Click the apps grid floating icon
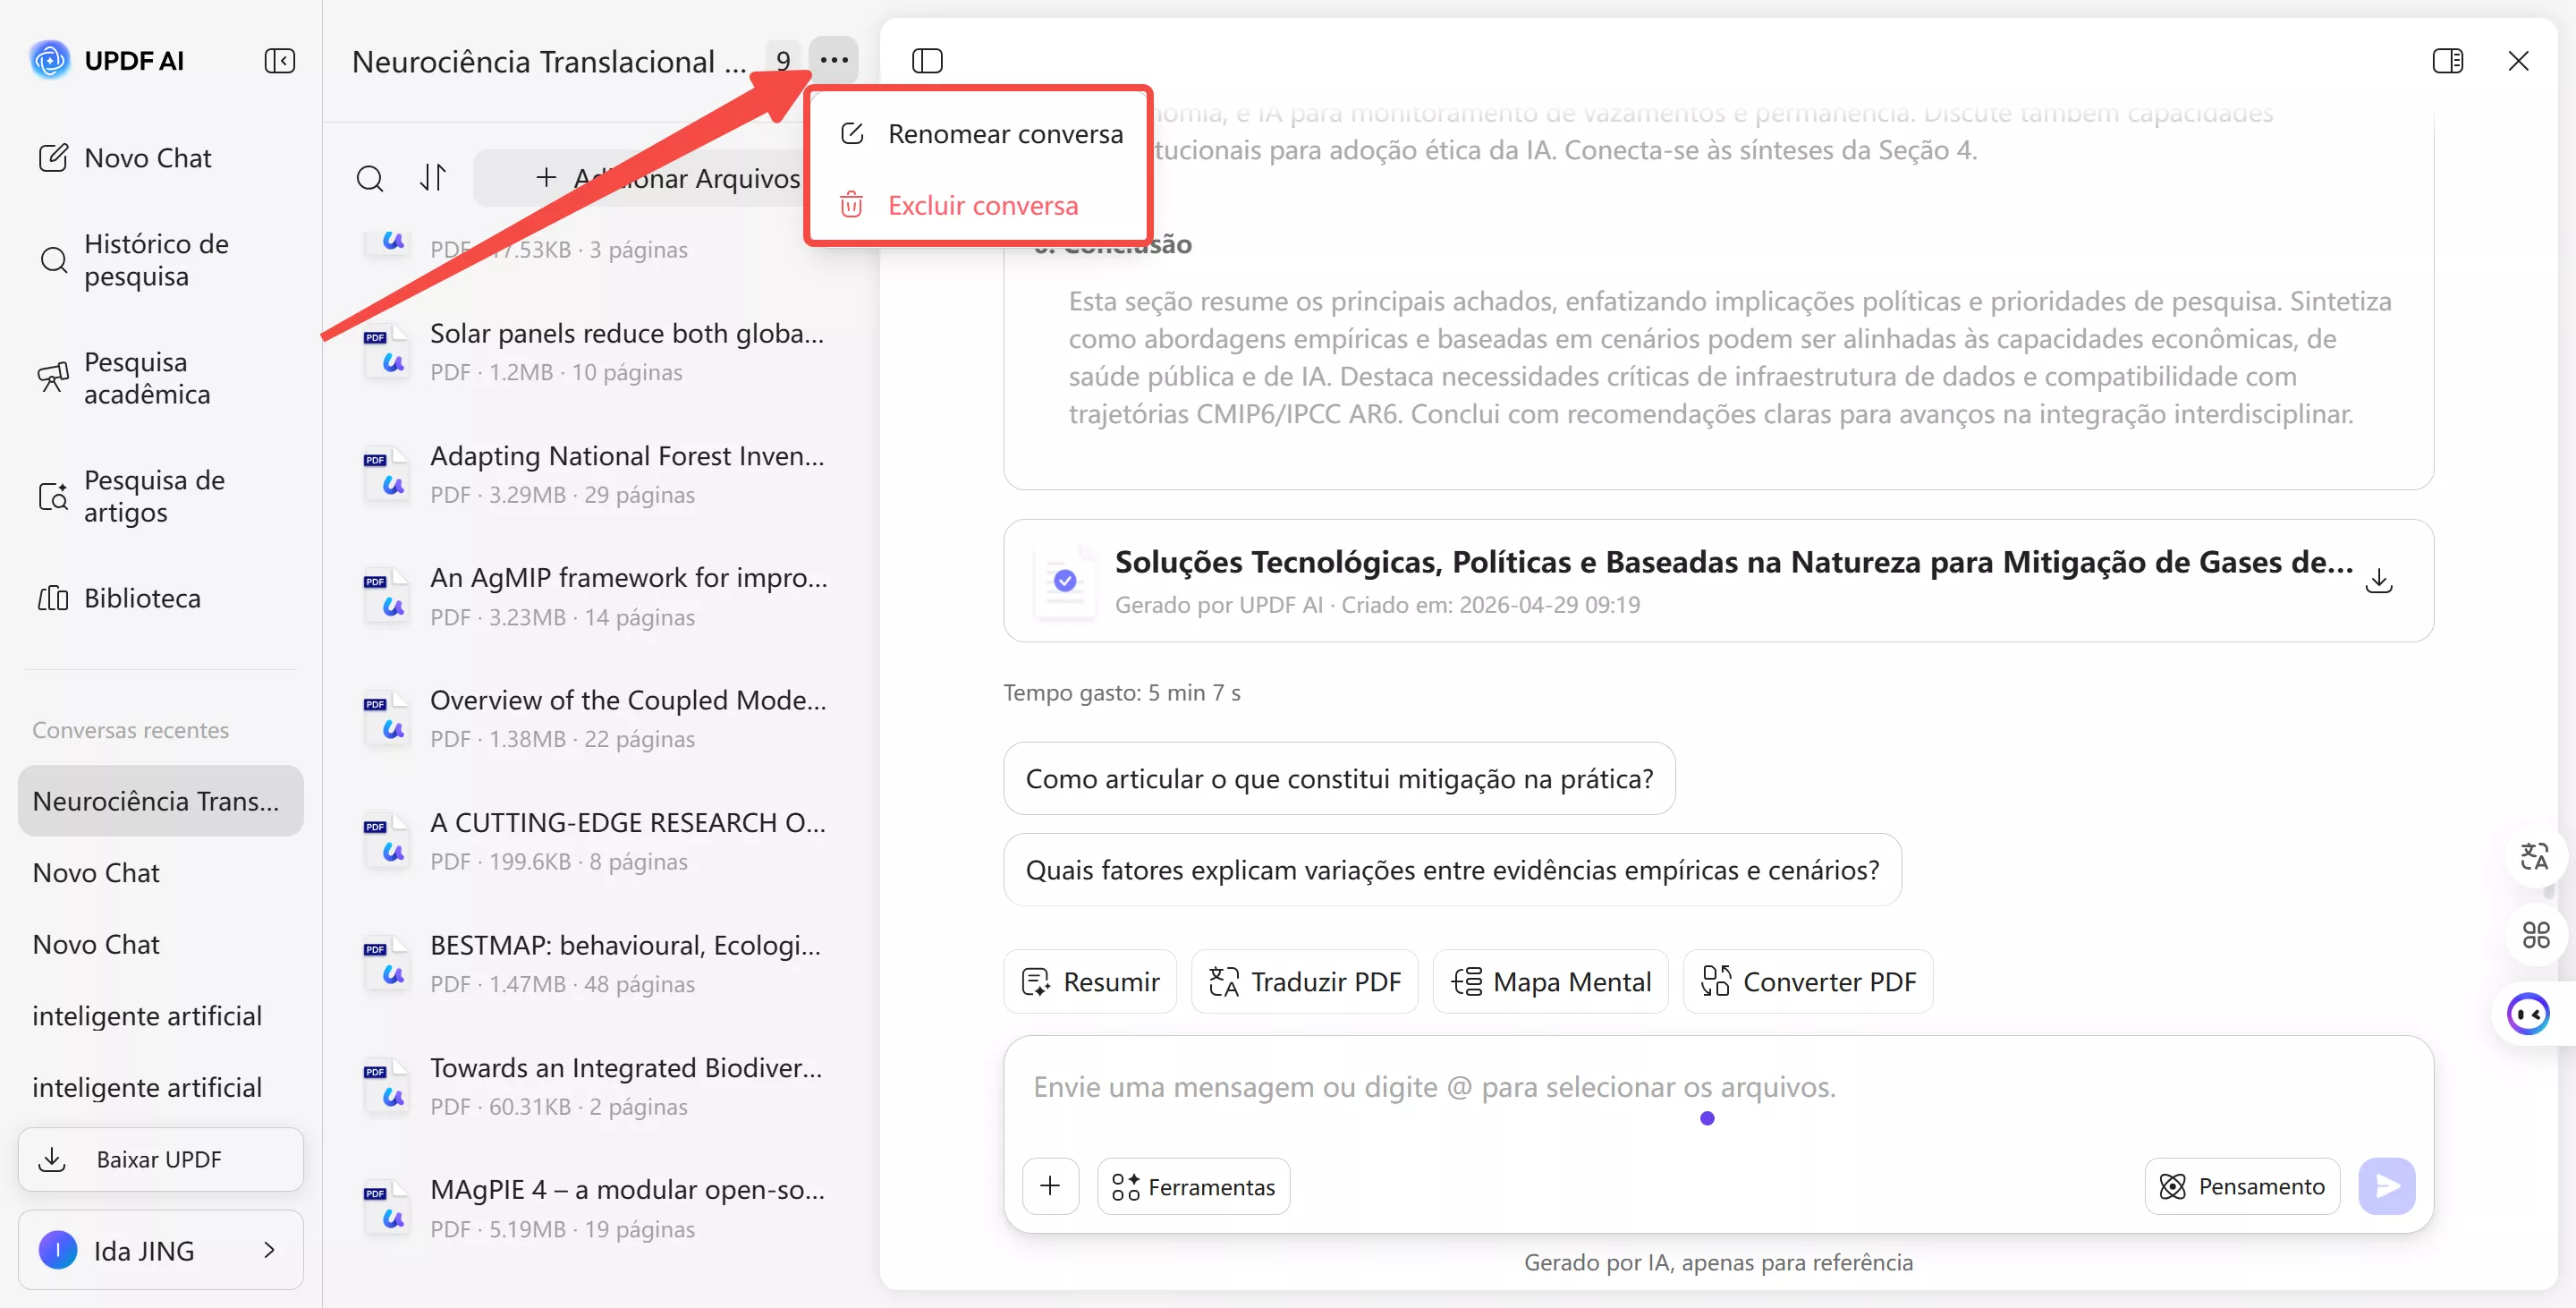2576x1308 pixels. click(2534, 935)
